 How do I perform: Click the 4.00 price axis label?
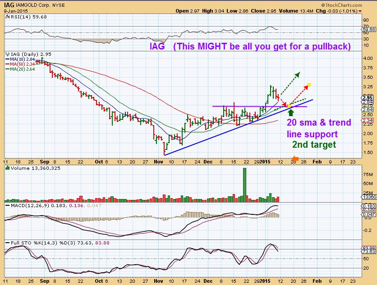368,59
